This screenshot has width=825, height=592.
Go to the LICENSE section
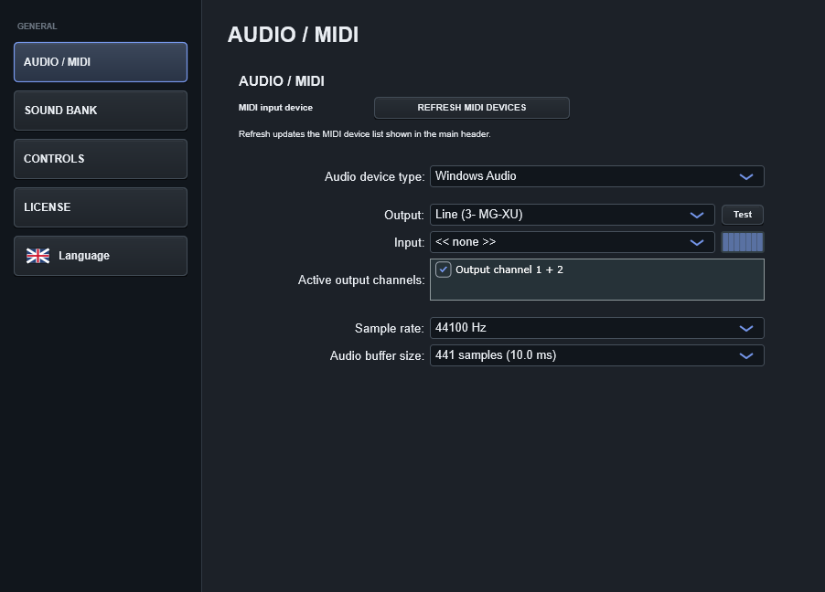click(x=101, y=207)
